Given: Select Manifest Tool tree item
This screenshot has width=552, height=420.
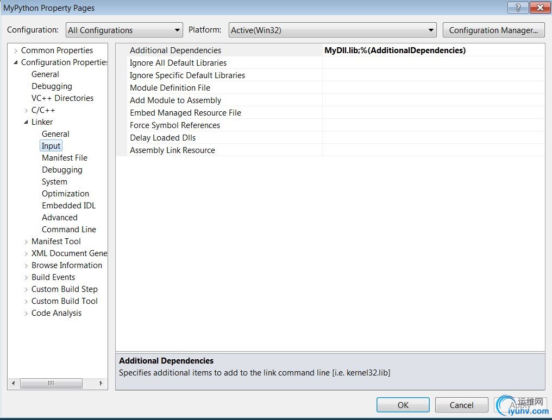Looking at the screenshot, I should [56, 241].
